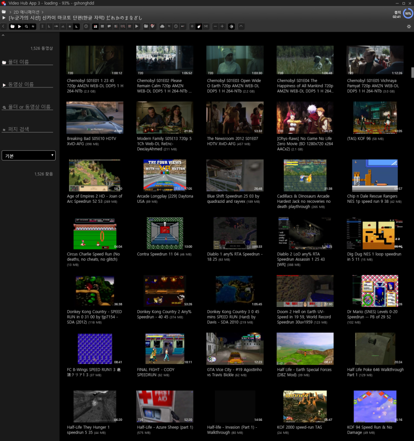Switch to details list view icon
Viewport: 414px width, 441px height.
pos(116,26)
